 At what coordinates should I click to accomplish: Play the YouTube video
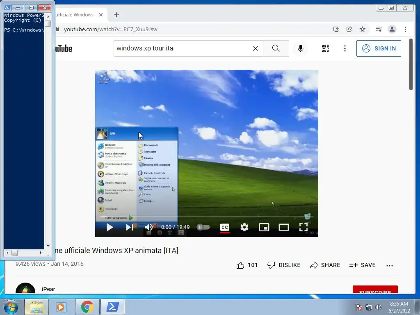tap(110, 227)
